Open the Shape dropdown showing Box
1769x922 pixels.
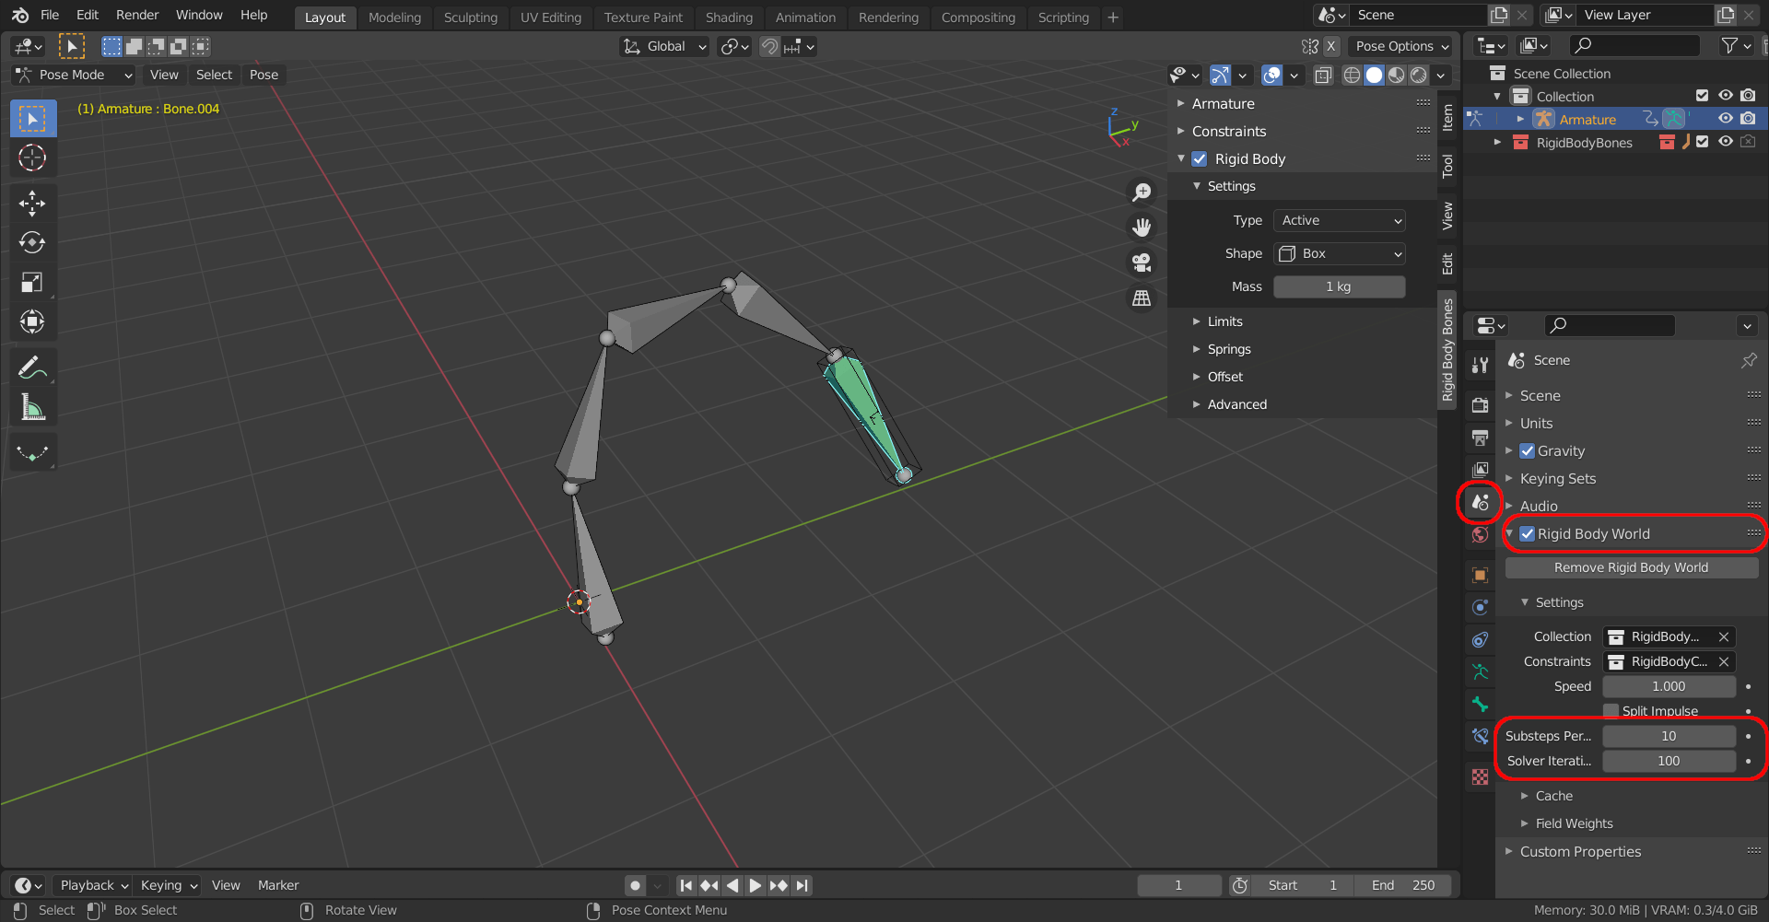[x=1339, y=253]
